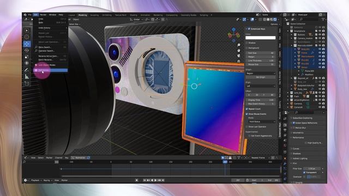Toggle camera view gizmo icon

(x=239, y=56)
